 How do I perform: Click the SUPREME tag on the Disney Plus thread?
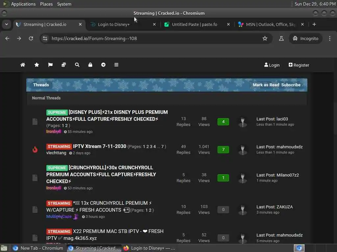pyautogui.click(x=57, y=112)
